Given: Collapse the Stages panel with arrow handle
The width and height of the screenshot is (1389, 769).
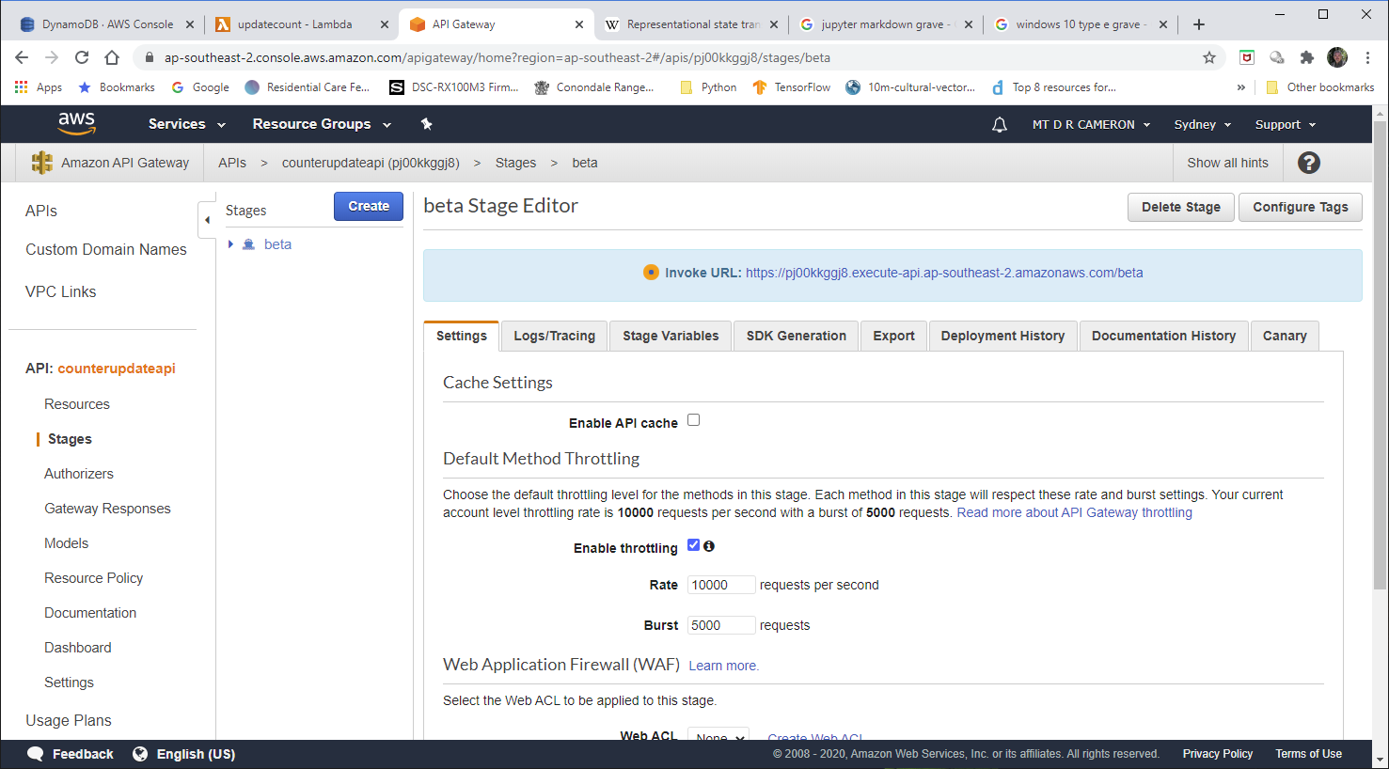Looking at the screenshot, I should (x=207, y=220).
